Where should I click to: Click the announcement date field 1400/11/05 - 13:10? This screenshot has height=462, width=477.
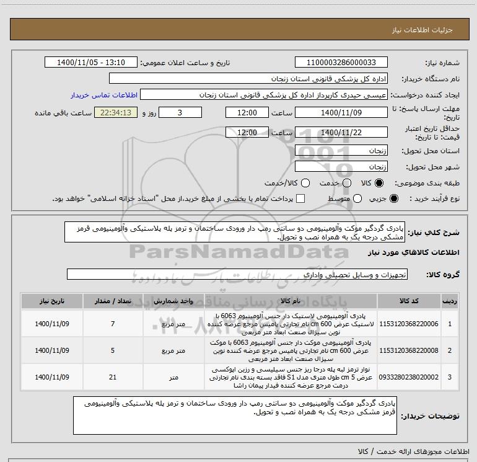coord(91,62)
